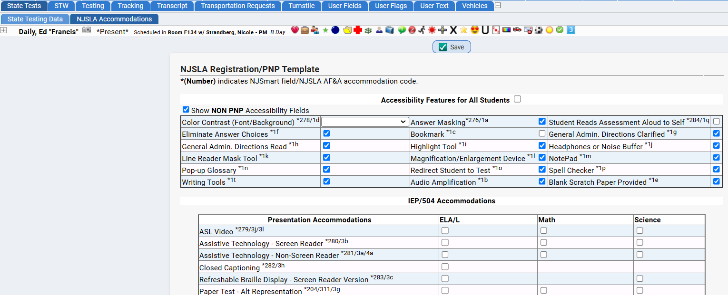Viewport: 728px width, 295px height.
Task: Open the Turnstile tab
Action: (x=302, y=6)
